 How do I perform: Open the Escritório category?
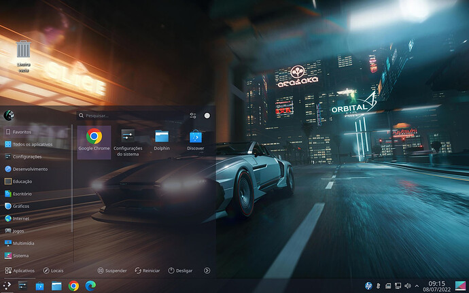37,194
